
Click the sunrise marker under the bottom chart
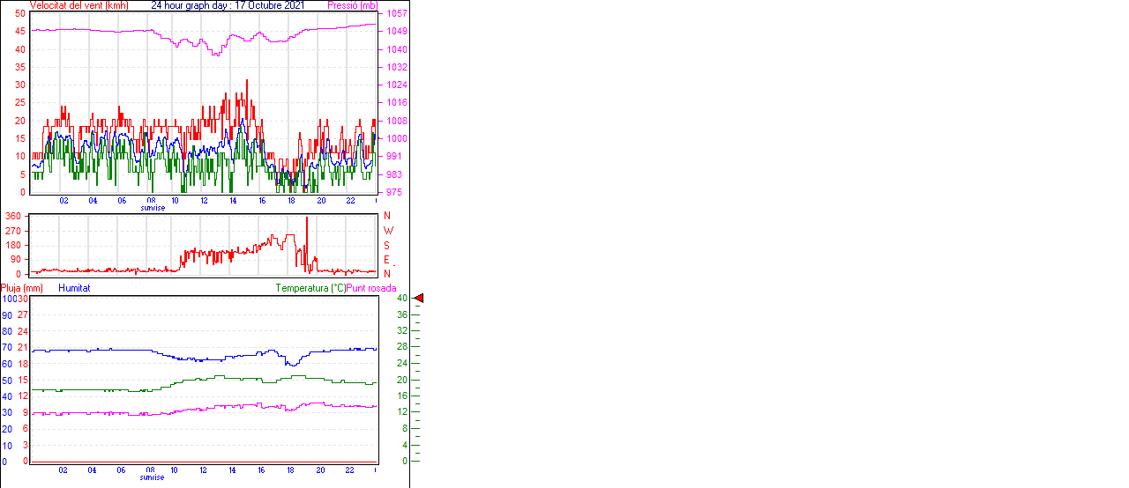point(153,477)
